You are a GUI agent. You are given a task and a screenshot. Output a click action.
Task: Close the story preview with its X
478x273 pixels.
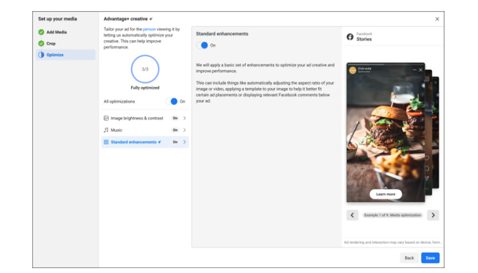[x=420, y=70]
